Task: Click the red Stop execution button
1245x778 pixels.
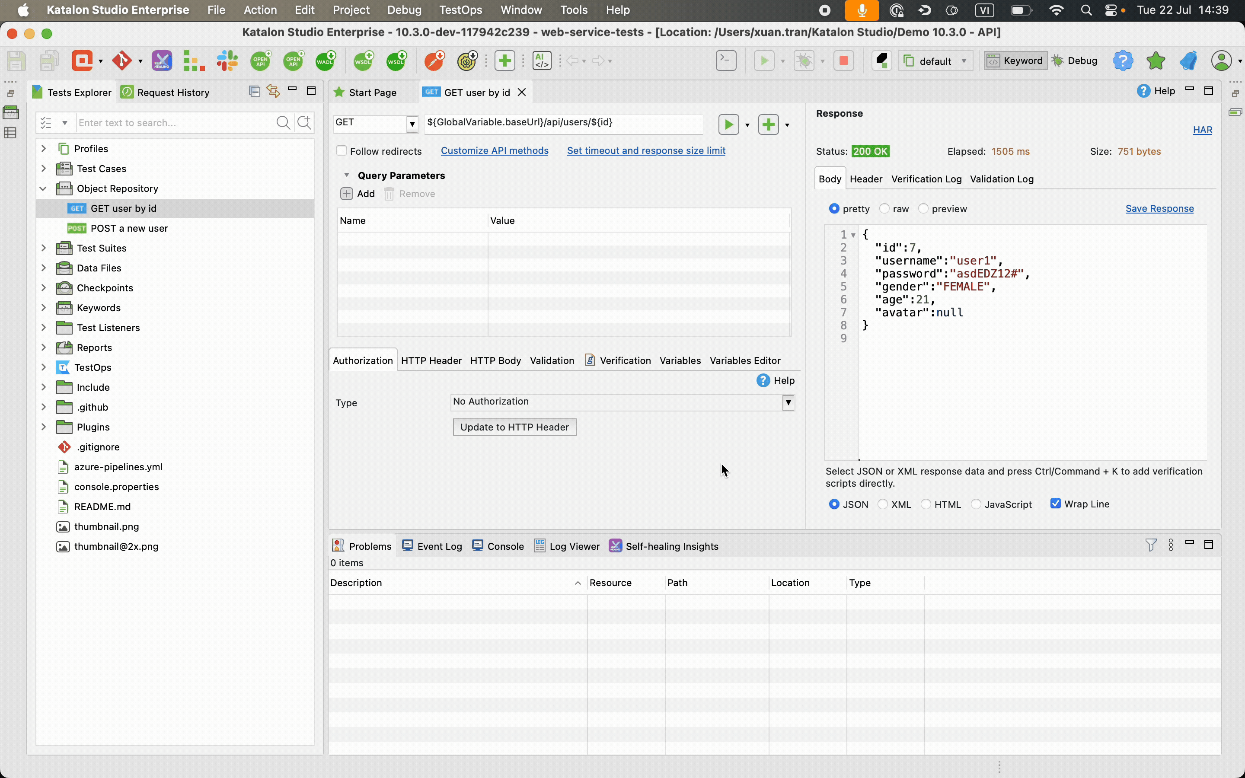Action: pyautogui.click(x=843, y=61)
